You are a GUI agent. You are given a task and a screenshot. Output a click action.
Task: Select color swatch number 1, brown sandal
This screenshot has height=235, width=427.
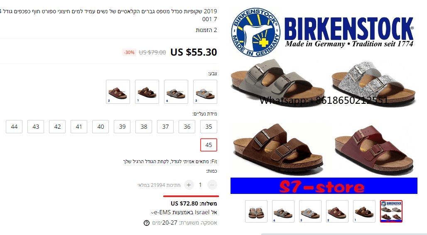[147, 92]
